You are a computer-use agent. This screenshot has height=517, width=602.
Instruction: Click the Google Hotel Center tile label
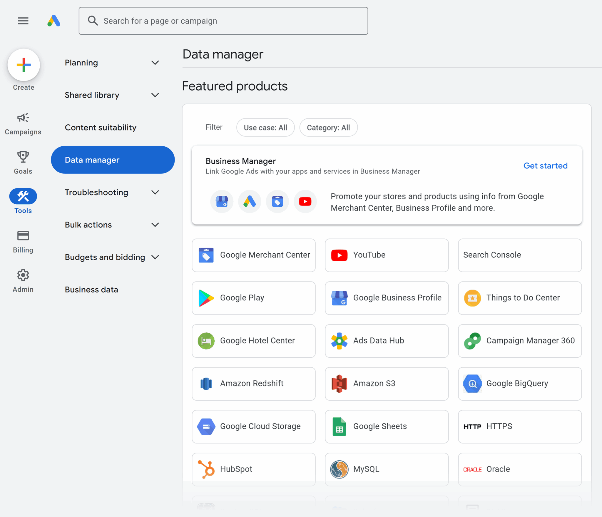[257, 341]
